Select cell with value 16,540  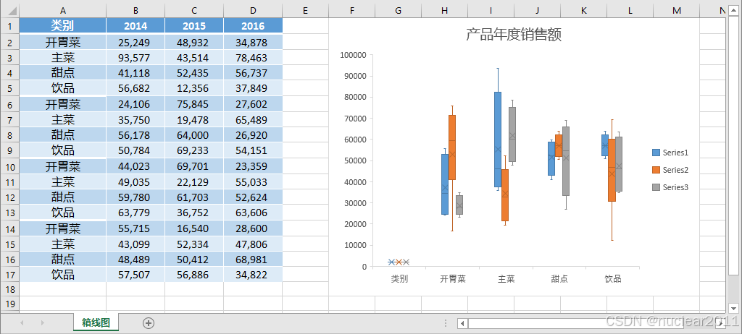(194, 228)
